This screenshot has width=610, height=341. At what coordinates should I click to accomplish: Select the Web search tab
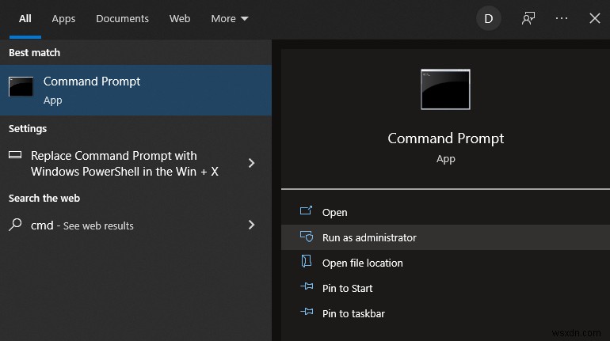[180, 19]
